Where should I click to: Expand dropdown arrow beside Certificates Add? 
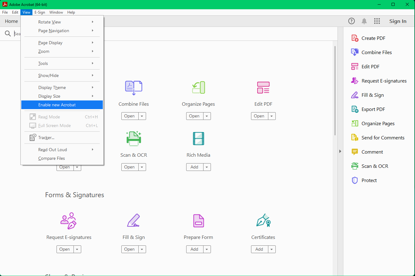[271, 249]
